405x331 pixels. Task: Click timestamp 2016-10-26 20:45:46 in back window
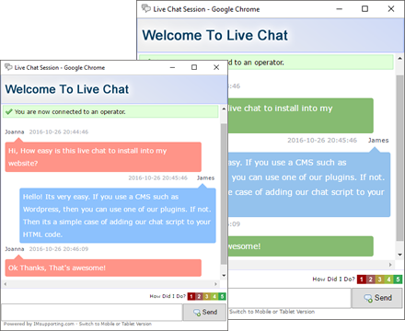[x=322, y=141]
